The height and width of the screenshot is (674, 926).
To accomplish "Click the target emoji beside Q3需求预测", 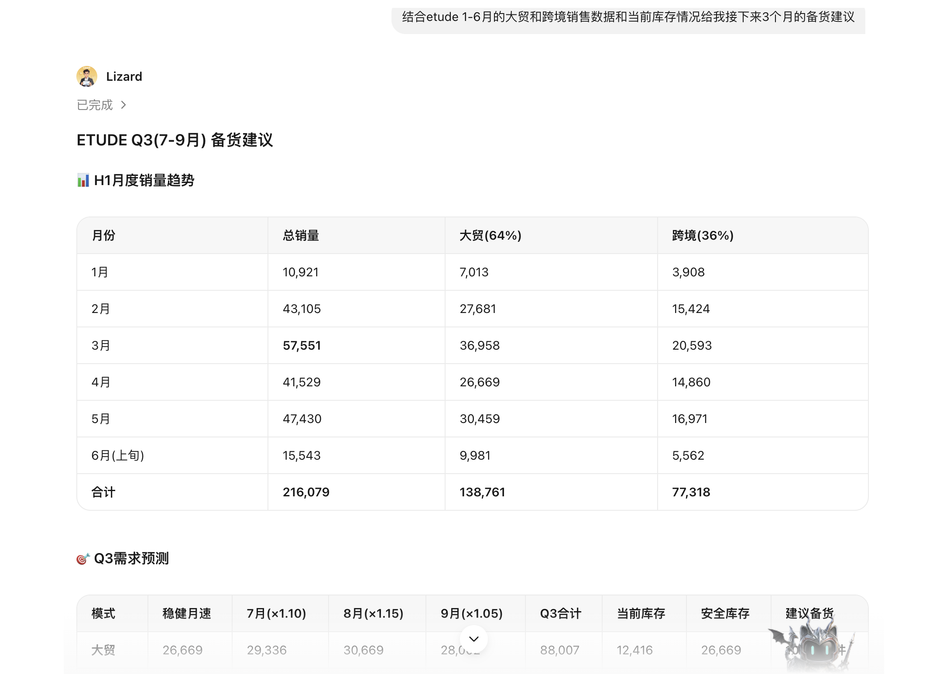I will coord(83,559).
